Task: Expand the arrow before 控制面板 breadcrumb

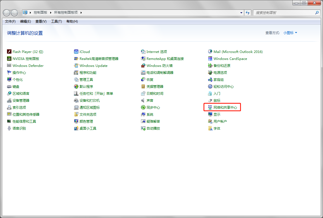Action: 30,13
